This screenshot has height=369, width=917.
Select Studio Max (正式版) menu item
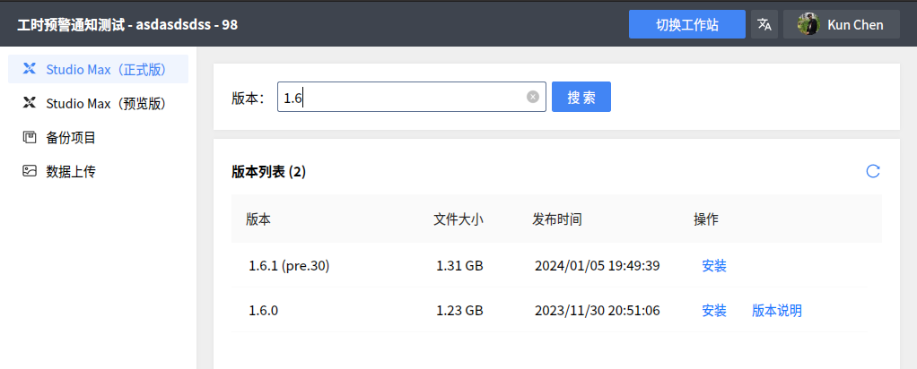pyautogui.click(x=99, y=69)
